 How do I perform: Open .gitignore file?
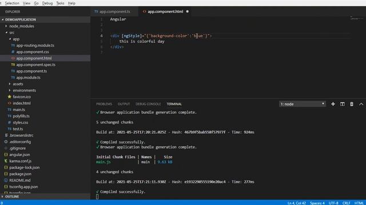pyautogui.click(x=45, y=148)
